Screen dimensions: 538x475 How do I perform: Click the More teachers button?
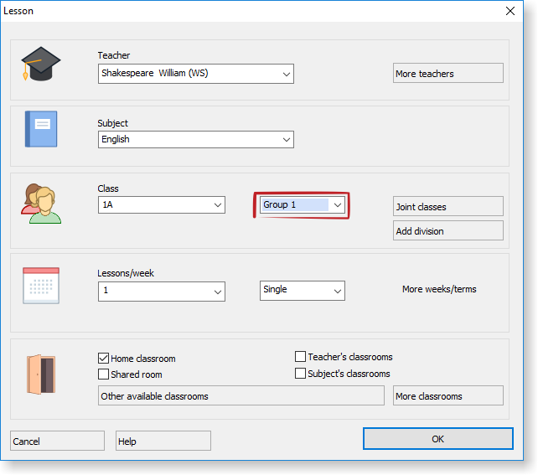click(447, 74)
